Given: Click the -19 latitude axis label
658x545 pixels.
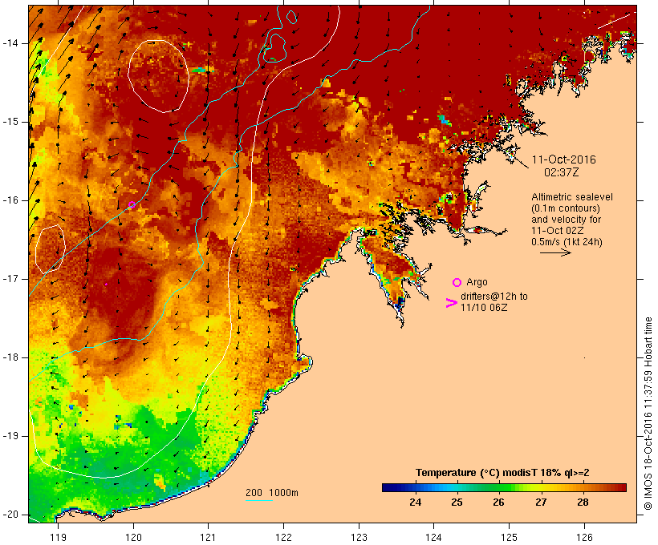Looking at the screenshot, I should tap(10, 436).
